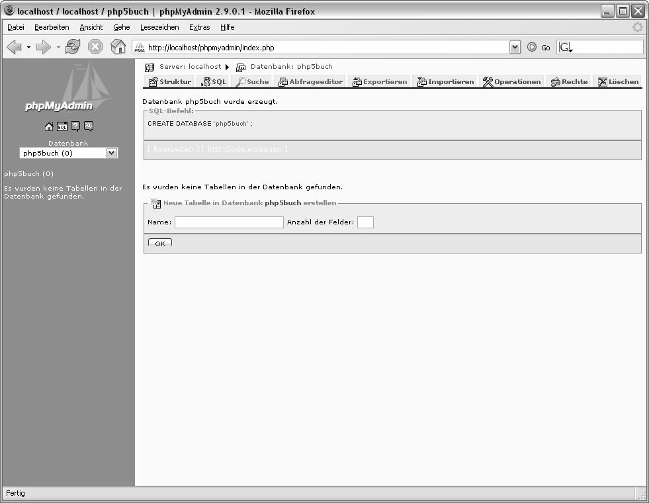Click the Anzahl der Felder input box
Screen dimensions: 649x503
(365, 222)
